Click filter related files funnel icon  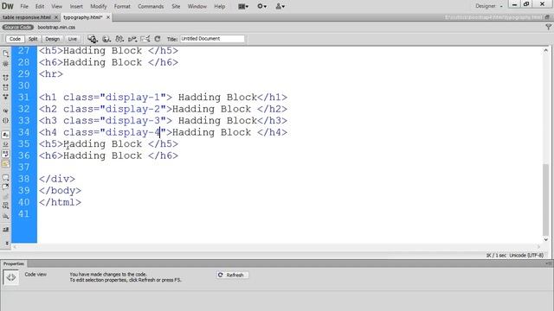(548, 27)
